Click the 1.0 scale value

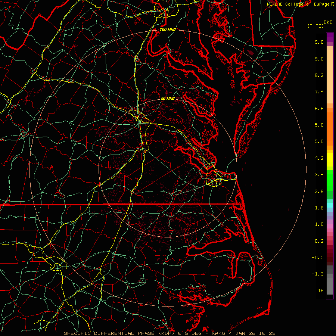(x=319, y=224)
